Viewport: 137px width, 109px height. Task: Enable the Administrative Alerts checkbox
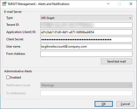pyautogui.click(x=8, y=77)
